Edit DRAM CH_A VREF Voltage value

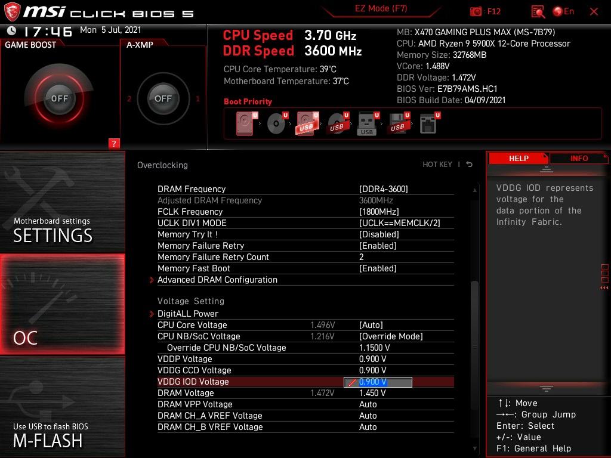(x=368, y=416)
